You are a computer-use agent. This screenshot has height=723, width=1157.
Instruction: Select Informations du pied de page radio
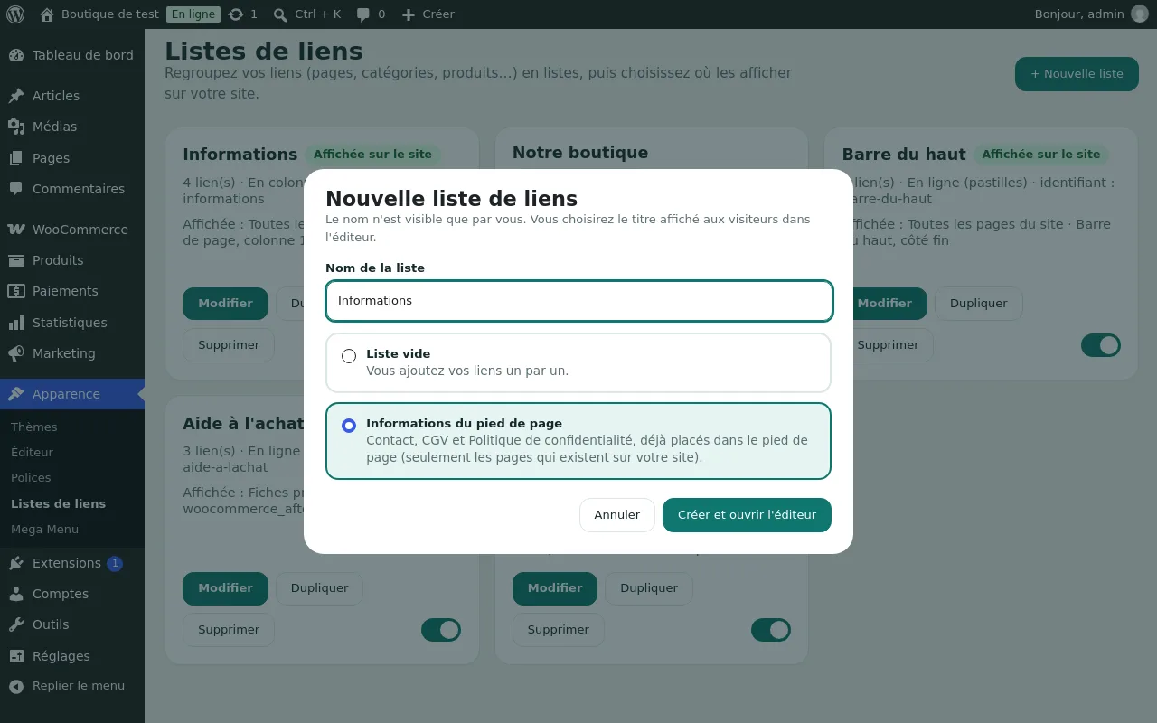(349, 426)
